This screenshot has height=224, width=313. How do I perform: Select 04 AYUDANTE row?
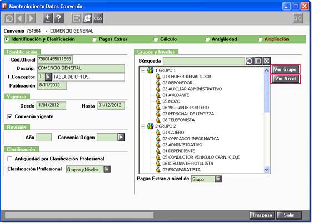176,95
